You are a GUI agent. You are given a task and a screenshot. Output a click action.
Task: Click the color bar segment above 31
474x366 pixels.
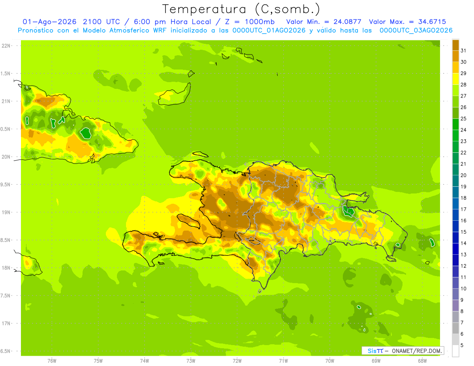(455, 45)
